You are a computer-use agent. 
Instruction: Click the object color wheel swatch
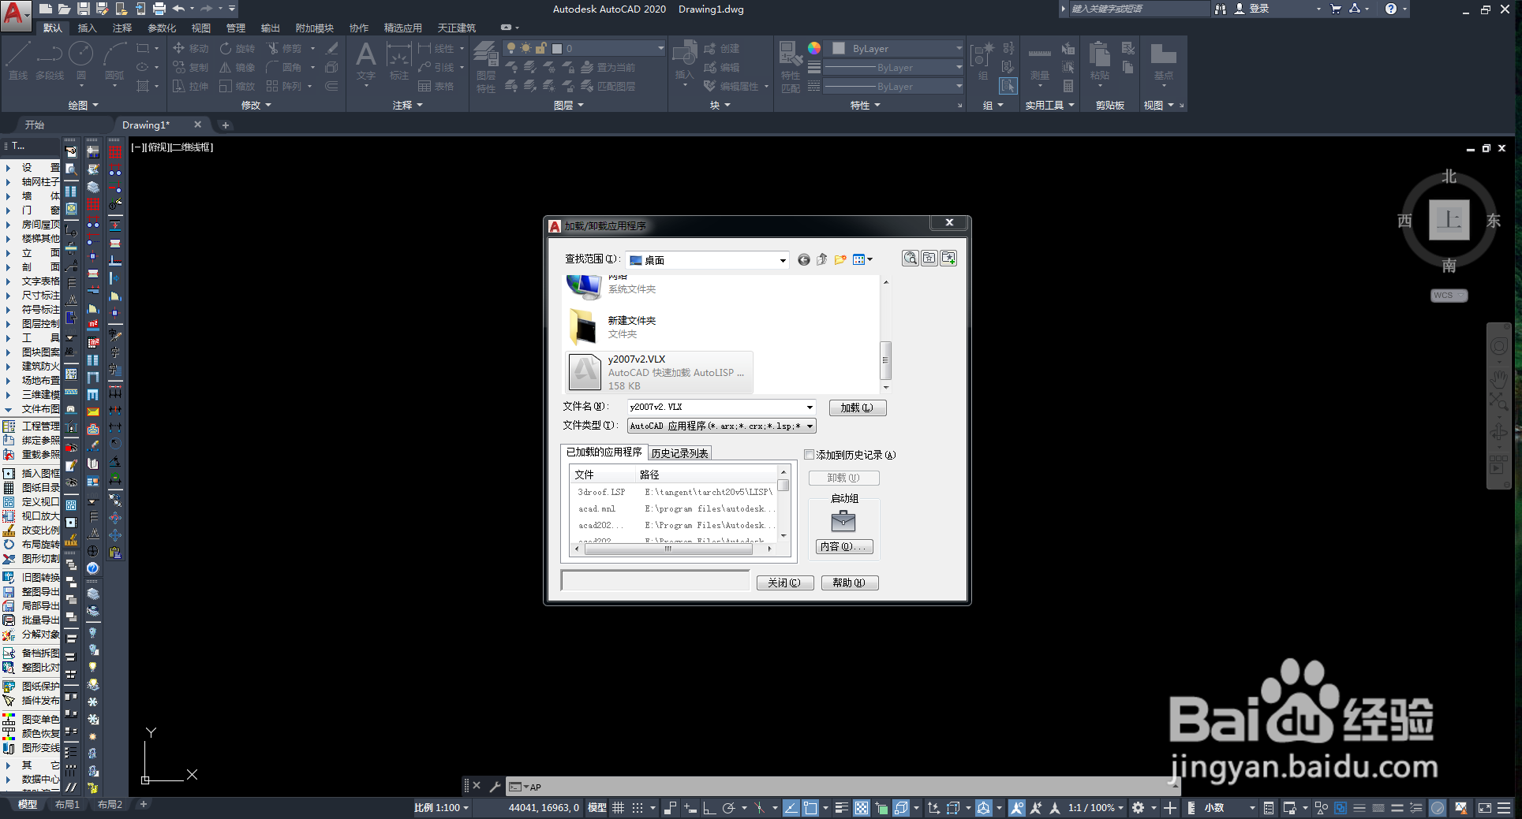tap(814, 48)
